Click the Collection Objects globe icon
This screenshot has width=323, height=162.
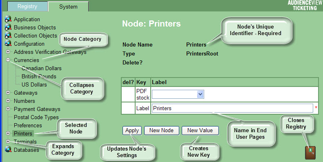point(8,36)
